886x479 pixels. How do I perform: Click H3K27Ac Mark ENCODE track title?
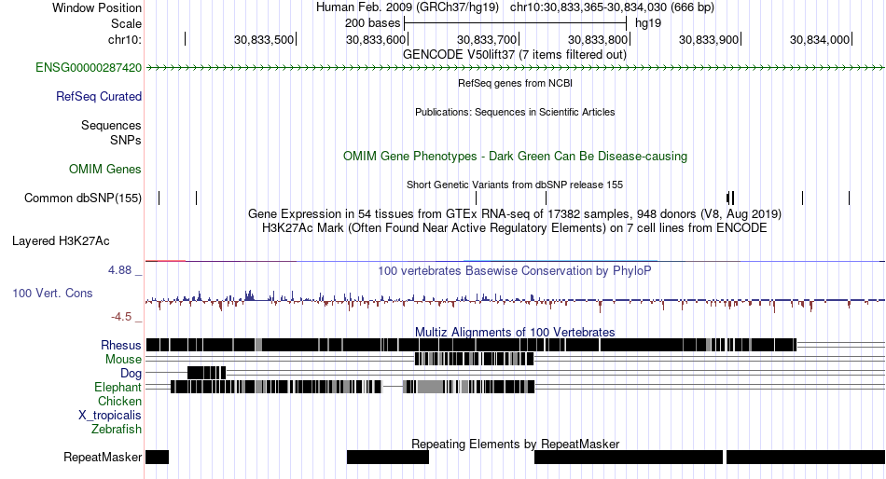(515, 228)
